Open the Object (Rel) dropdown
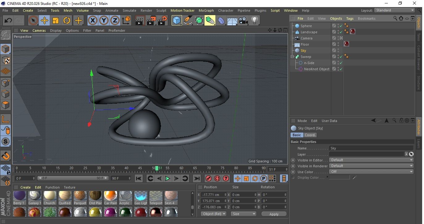 (214, 214)
